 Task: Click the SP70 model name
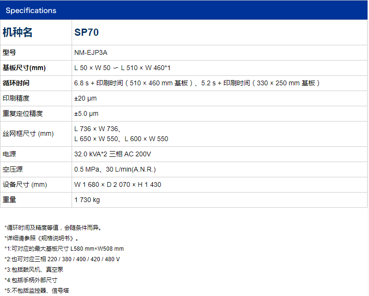coord(86,32)
